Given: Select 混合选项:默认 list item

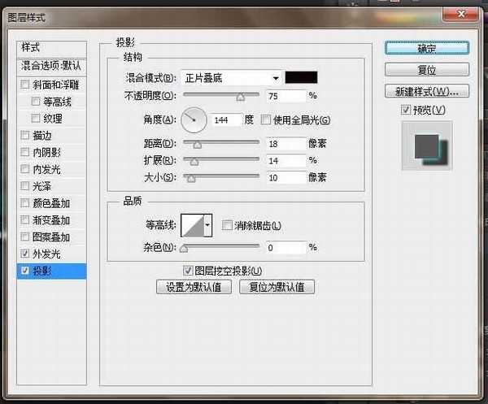Looking at the screenshot, I should pyautogui.click(x=52, y=66).
